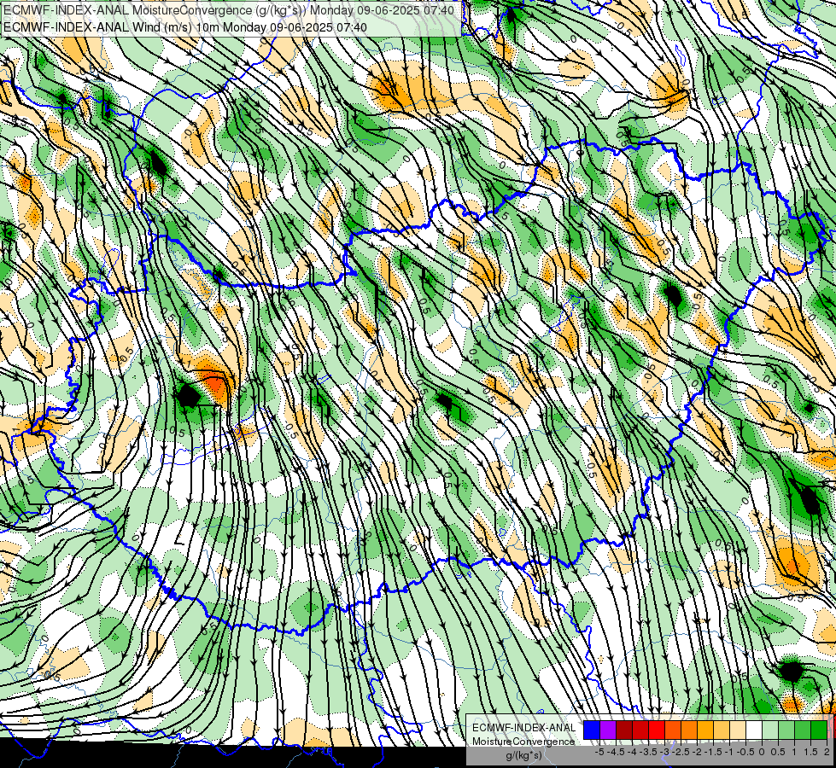The height and width of the screenshot is (768, 836).
Task: Pick the amber swatch between -2 and -1.5
Action: coord(705,730)
